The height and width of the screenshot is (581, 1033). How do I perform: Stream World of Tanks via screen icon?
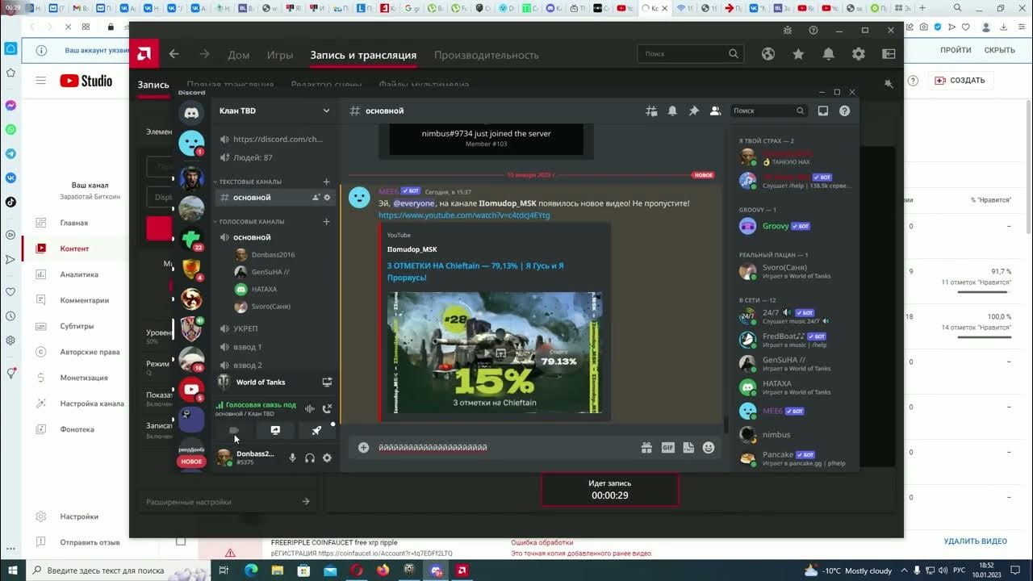(x=327, y=382)
